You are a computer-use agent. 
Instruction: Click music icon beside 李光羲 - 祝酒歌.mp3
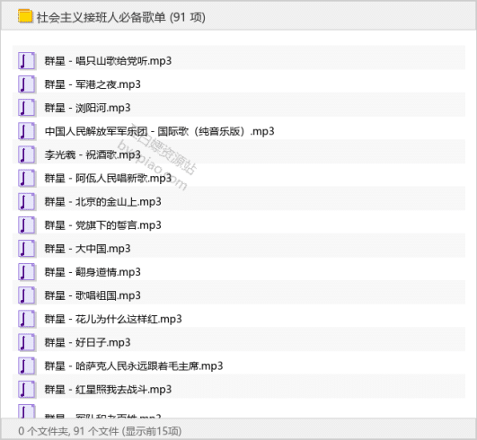pos(27,154)
